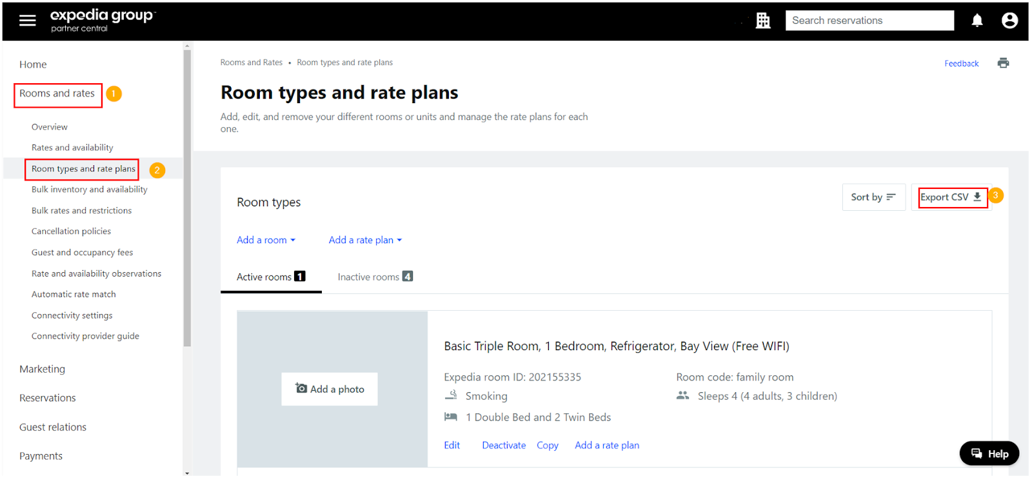1032x483 pixels.
Task: Select Room types and rate plans in sidebar
Action: click(83, 169)
